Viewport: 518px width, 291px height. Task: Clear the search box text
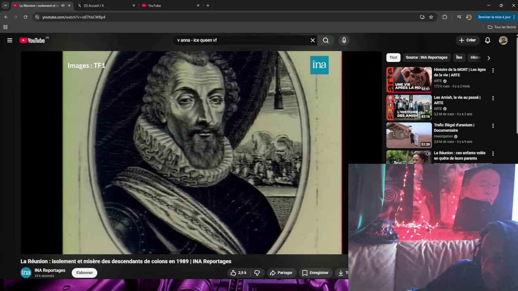pos(312,40)
